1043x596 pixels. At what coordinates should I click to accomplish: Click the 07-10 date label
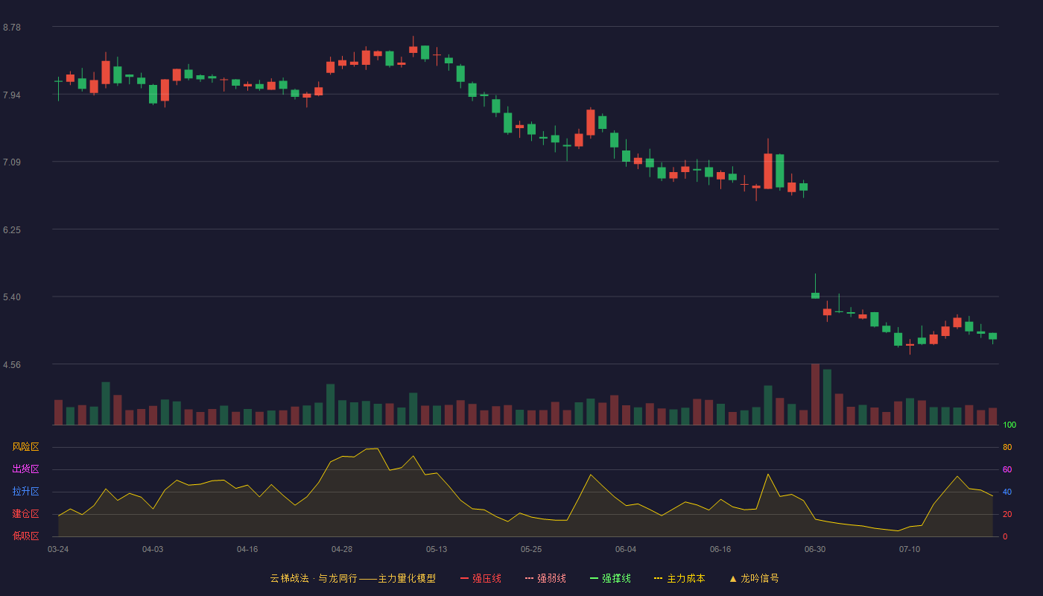(x=910, y=549)
